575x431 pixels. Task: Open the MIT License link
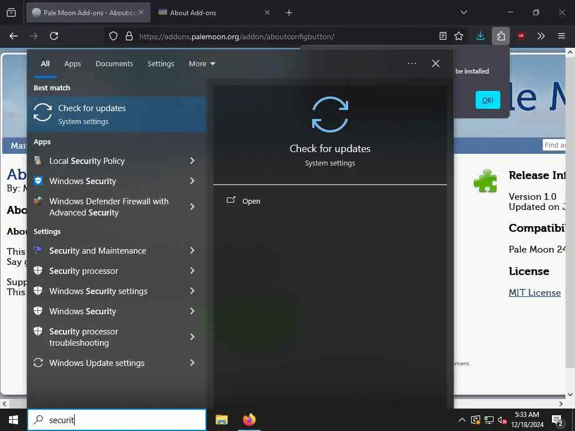click(x=535, y=292)
